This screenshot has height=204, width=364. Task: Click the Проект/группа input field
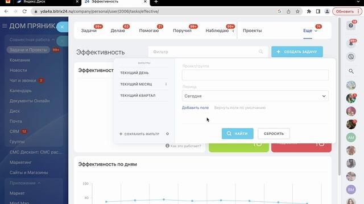255,75
